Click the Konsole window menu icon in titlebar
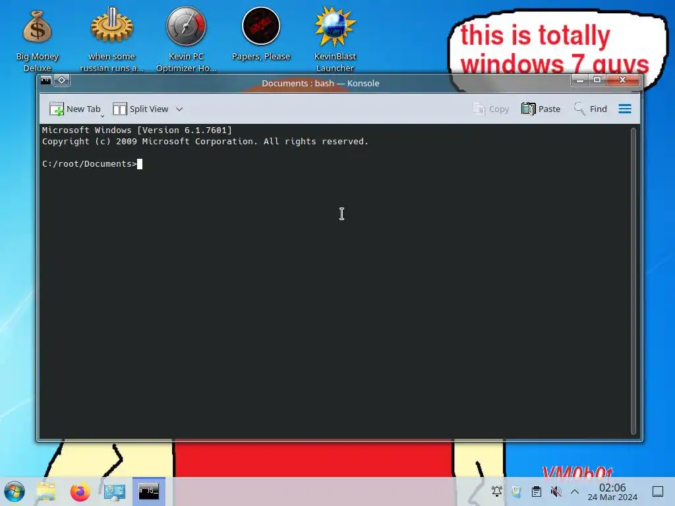Image resolution: width=675 pixels, height=506 pixels. (45, 80)
